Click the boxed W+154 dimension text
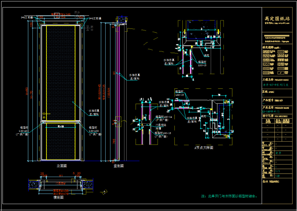 61,17
